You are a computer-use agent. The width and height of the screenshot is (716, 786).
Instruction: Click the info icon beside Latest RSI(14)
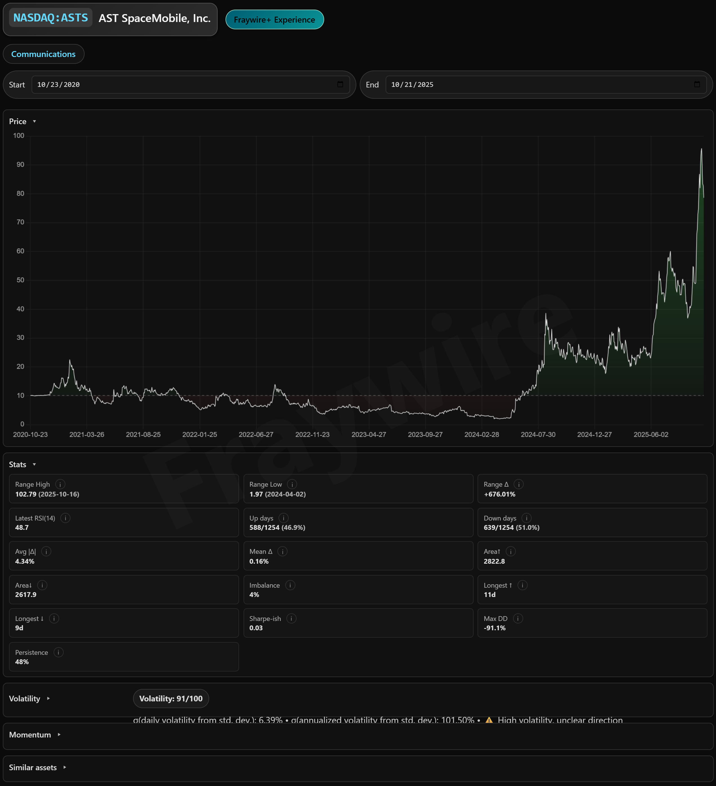(x=65, y=518)
